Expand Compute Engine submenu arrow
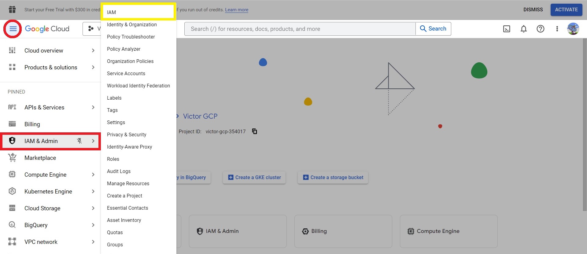This screenshot has height=254, width=587. point(93,175)
